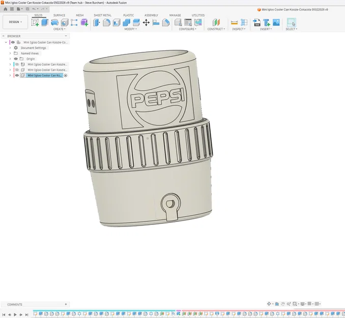Click the document tab Mini Igloo Cooler Can Koozie
345x318 pixels.
pyautogui.click(x=293, y=10)
